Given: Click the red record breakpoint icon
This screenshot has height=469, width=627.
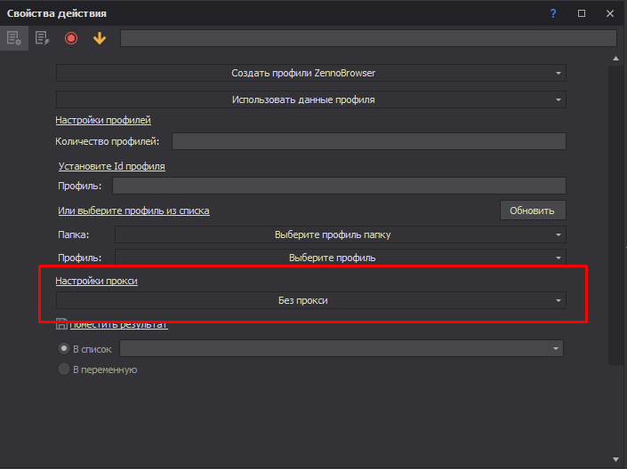Looking at the screenshot, I should [x=71, y=38].
